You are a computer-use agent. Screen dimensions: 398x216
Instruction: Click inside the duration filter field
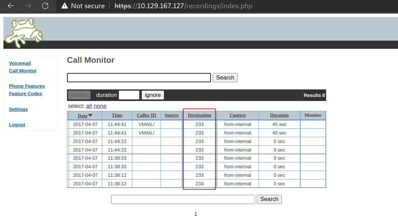(x=129, y=95)
